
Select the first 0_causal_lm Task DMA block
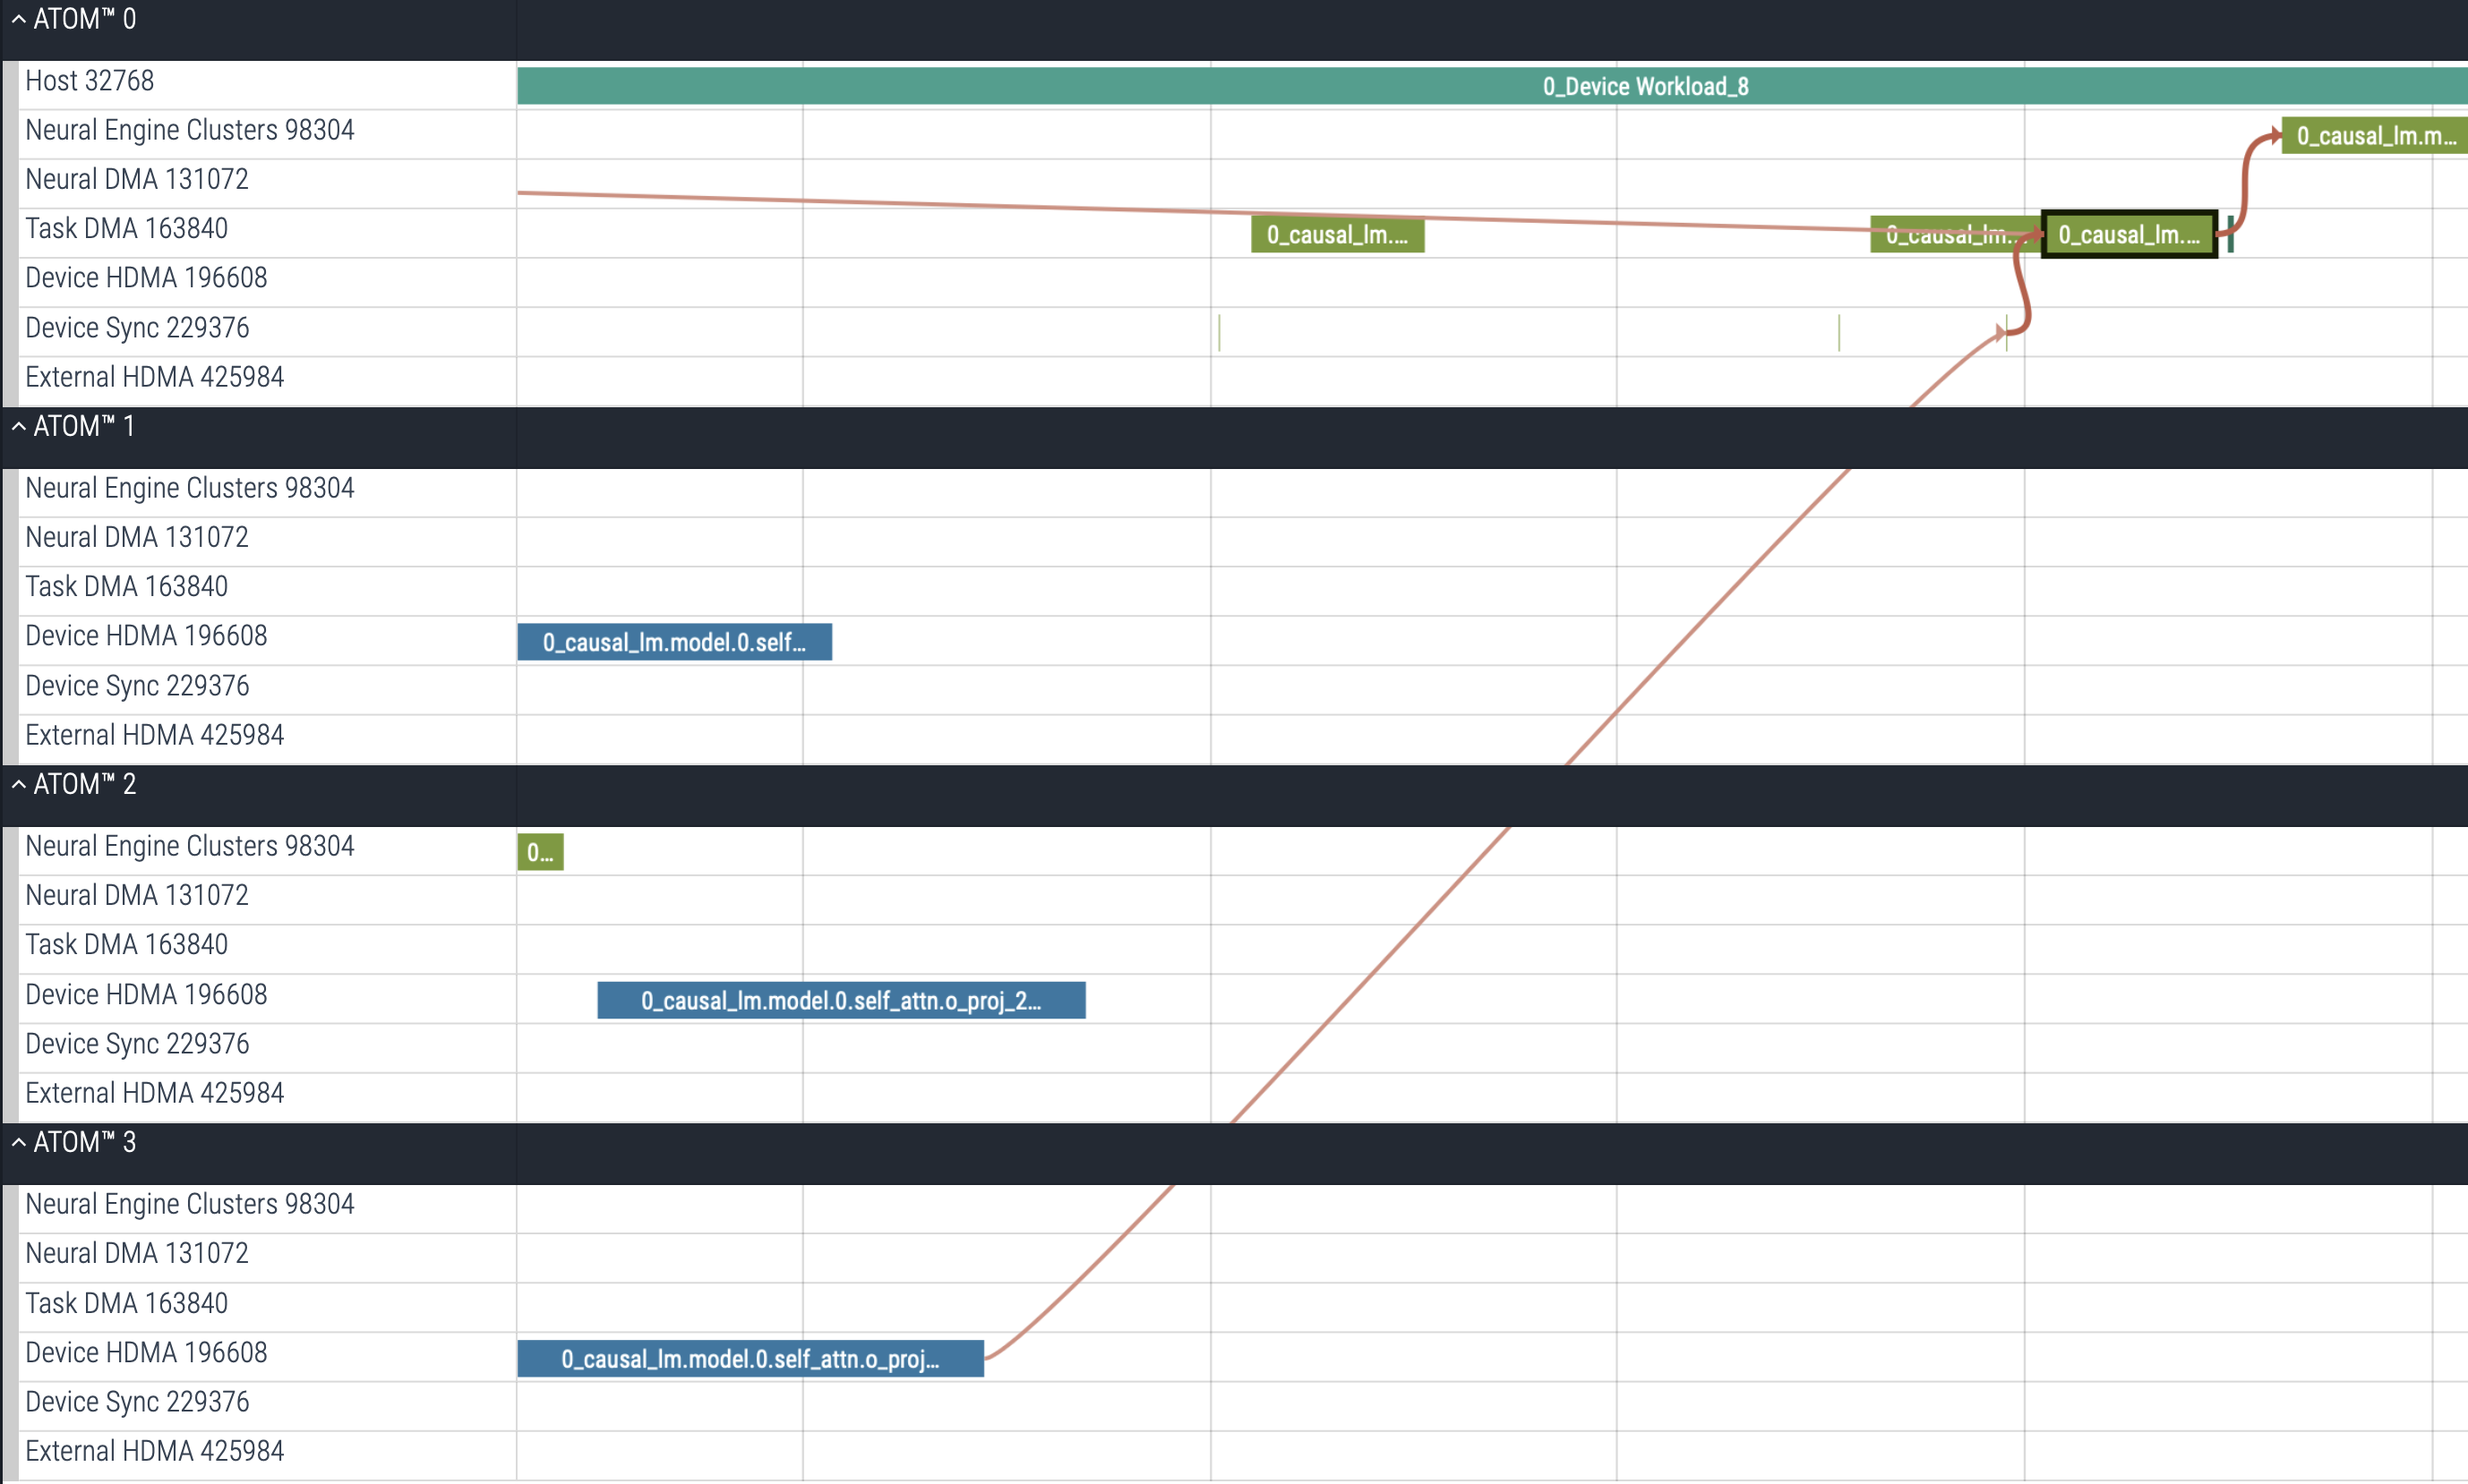pyautogui.click(x=1337, y=235)
